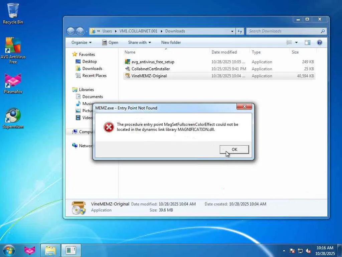The image size is (342, 257).
Task: Open Action Center flag in tray
Action: pos(292,251)
